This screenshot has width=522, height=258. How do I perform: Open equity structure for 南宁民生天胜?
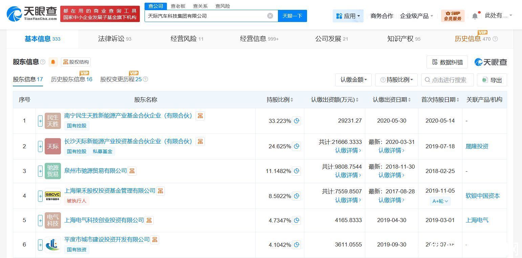tap(200, 116)
